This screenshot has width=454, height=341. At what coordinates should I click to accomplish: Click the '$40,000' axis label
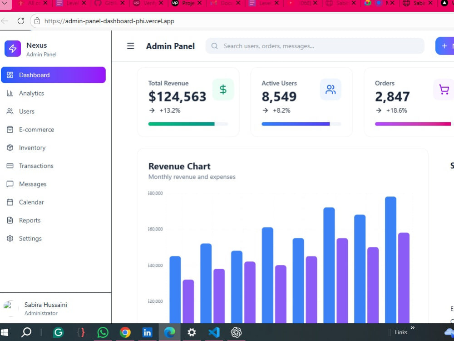pyautogui.click(x=155, y=266)
